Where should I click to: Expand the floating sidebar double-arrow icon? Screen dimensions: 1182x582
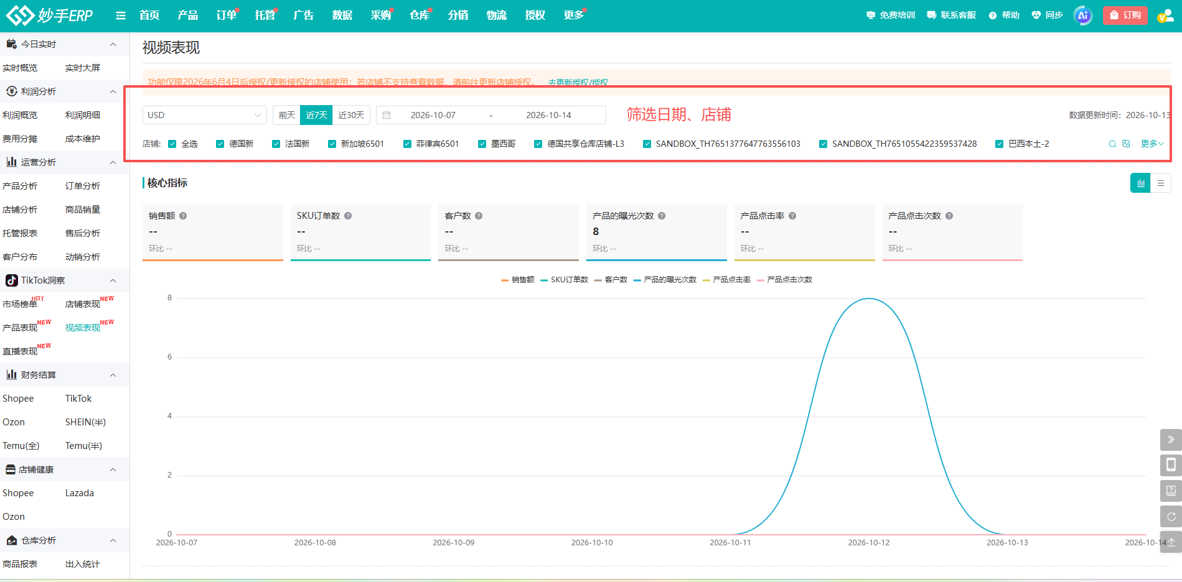[1171, 440]
